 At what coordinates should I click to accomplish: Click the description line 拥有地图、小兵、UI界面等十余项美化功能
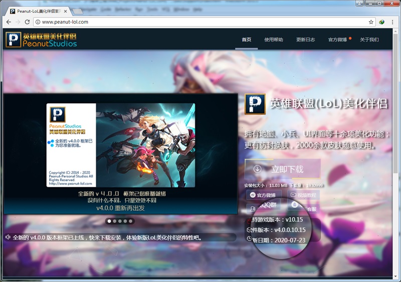point(317,134)
